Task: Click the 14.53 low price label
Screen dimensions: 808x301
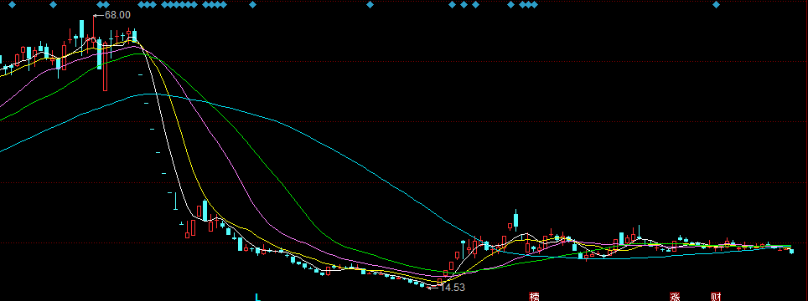Action: pos(452,288)
